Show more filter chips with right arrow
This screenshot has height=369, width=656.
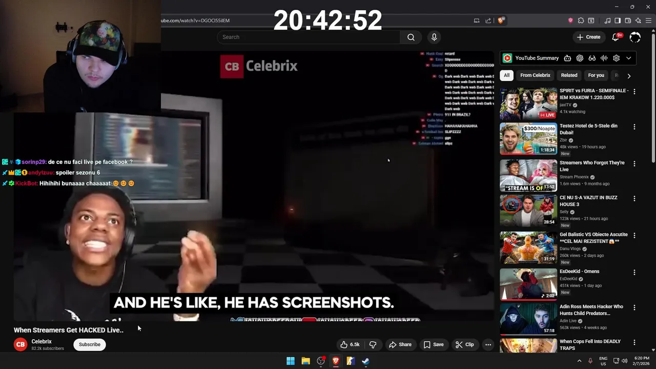[x=629, y=76]
